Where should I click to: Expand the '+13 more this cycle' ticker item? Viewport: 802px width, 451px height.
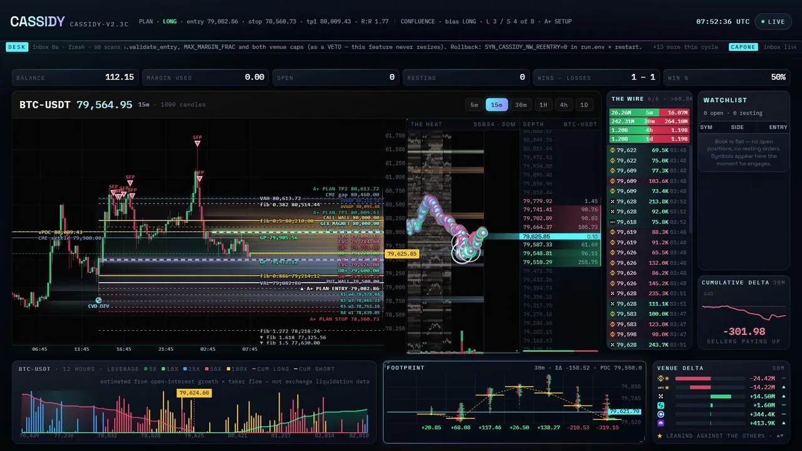pyautogui.click(x=686, y=47)
